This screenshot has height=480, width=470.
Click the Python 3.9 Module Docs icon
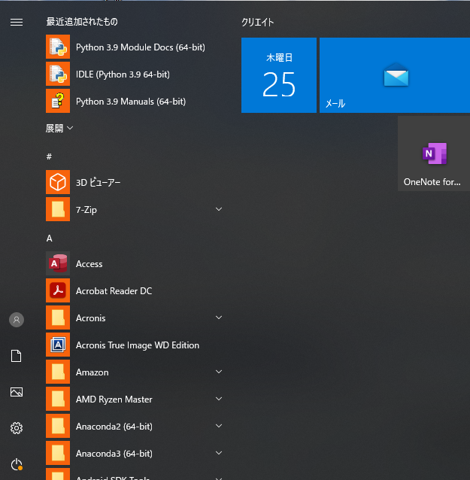(58, 47)
